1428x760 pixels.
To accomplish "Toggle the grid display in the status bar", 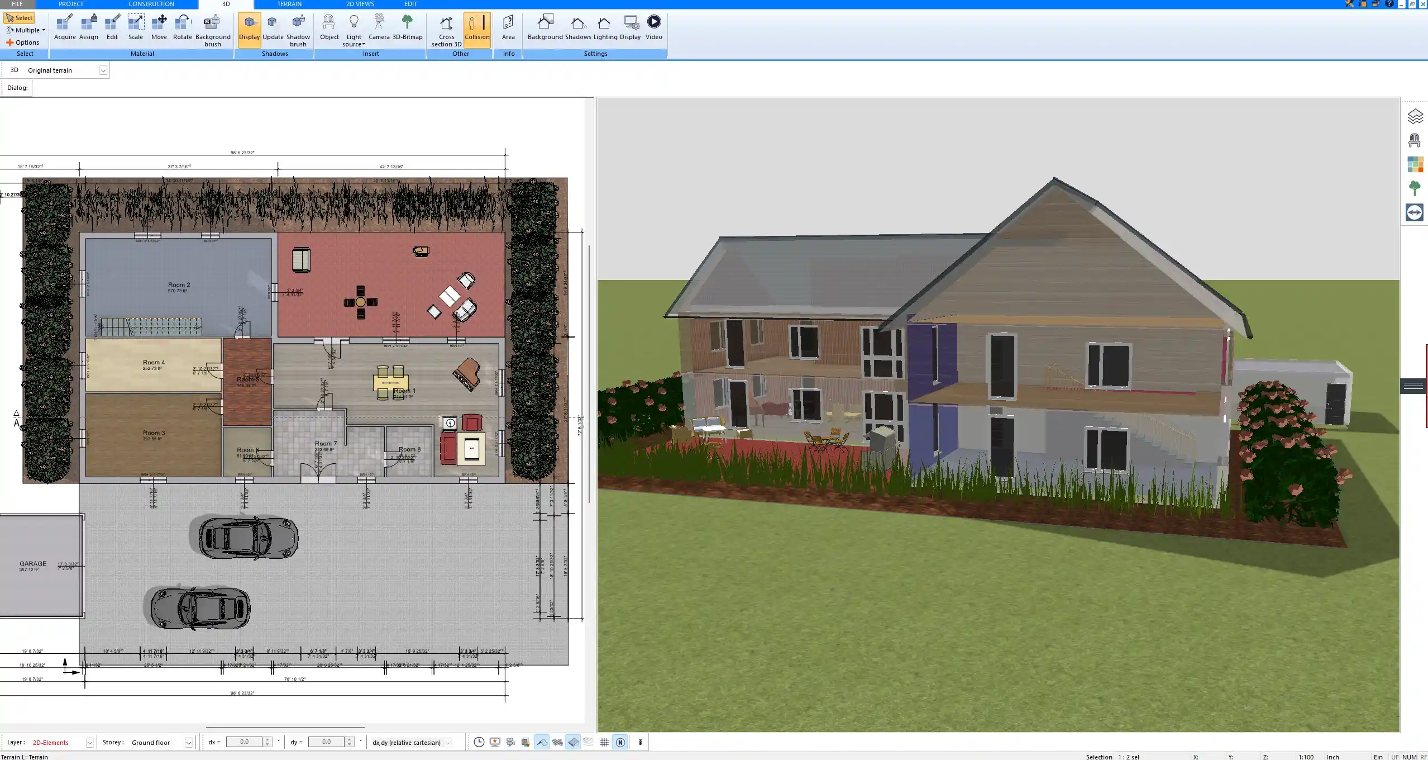I will (x=604, y=742).
